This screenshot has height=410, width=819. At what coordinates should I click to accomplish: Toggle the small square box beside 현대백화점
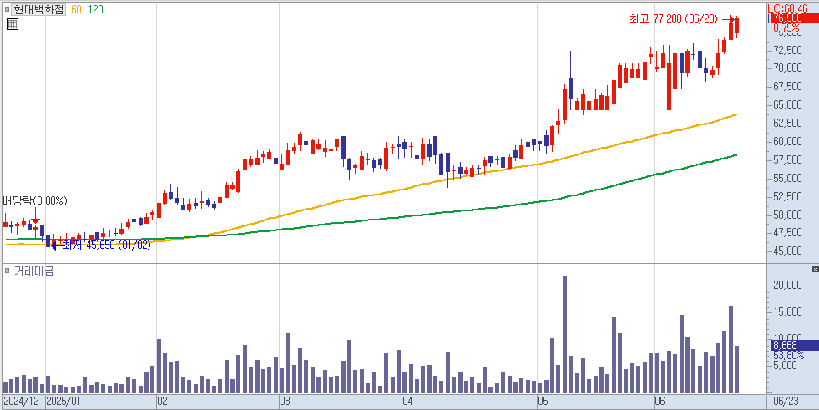8,9
